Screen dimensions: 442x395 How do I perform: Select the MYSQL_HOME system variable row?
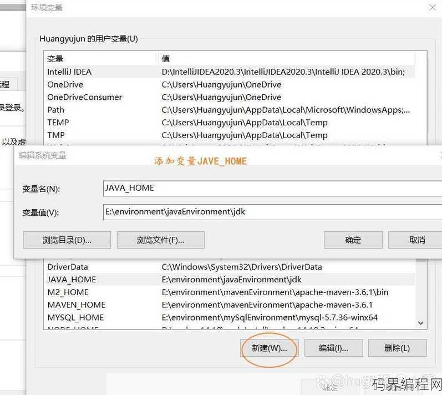point(229,318)
